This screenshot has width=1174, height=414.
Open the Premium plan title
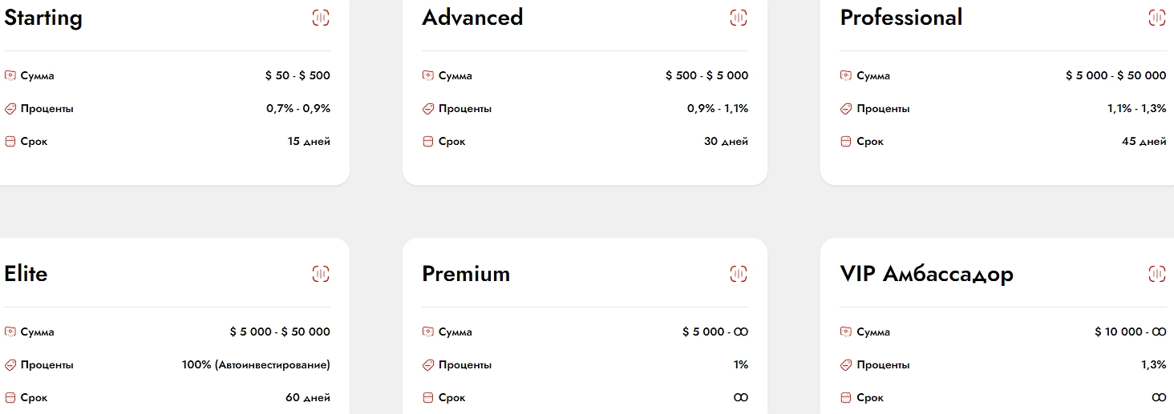(x=466, y=274)
